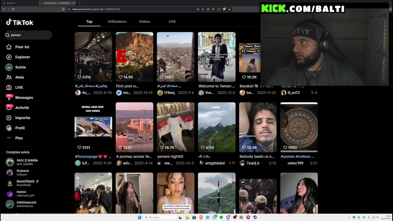393x221 pixels.
Task: Open the video thumbnail with 5316 likes
Action: [x=93, y=57]
